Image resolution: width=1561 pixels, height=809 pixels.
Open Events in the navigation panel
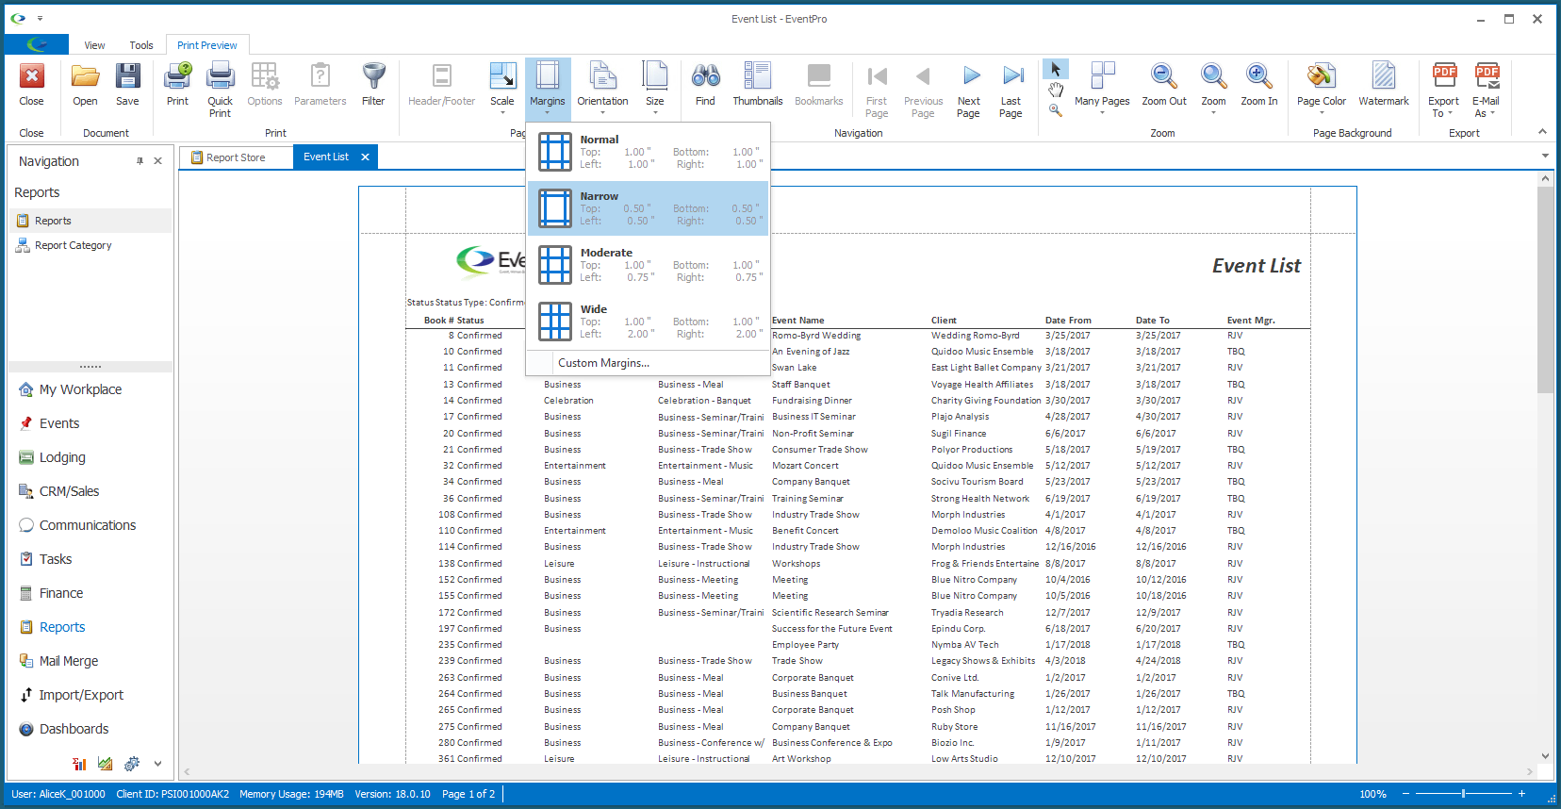click(59, 423)
